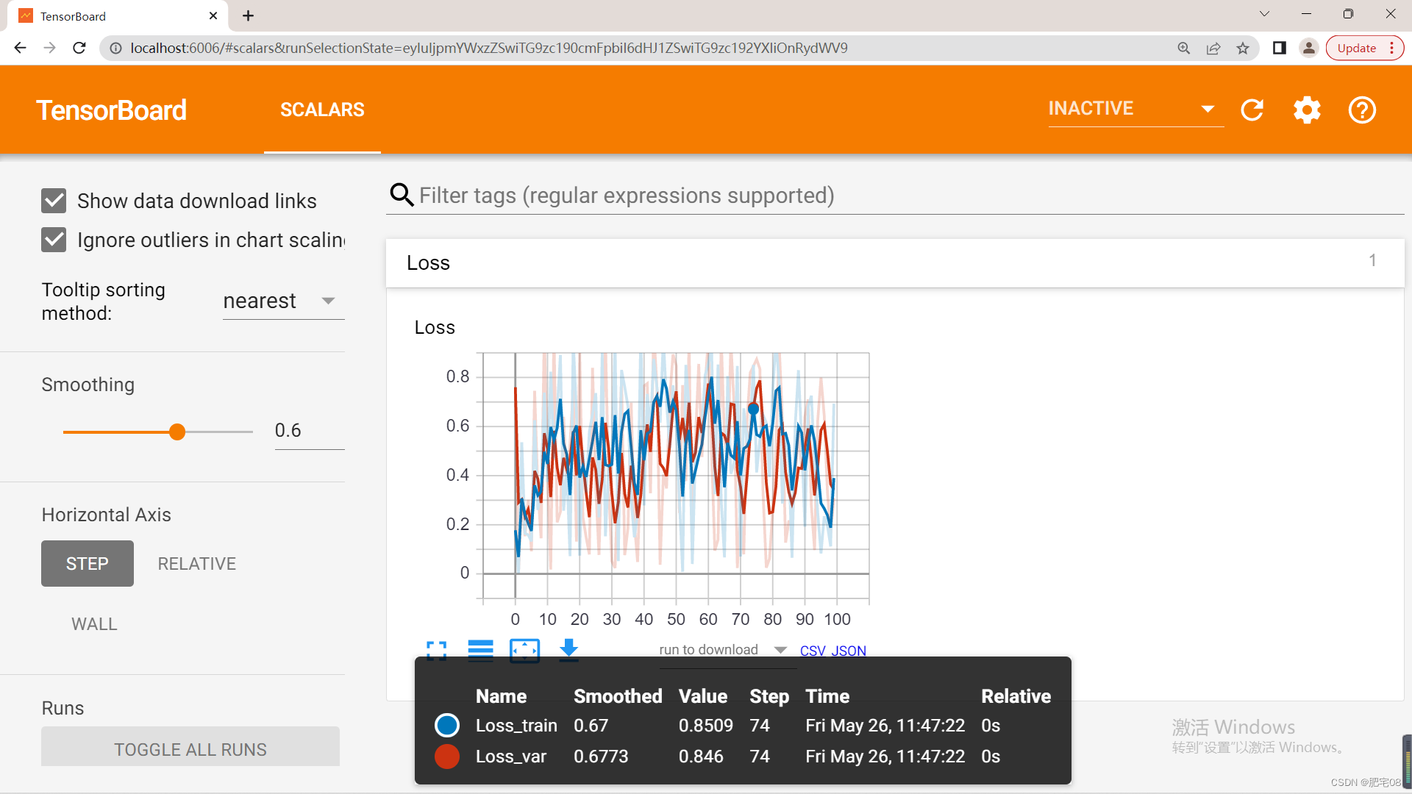Expand Loss chart to full size
1412x794 pixels.
(x=436, y=650)
